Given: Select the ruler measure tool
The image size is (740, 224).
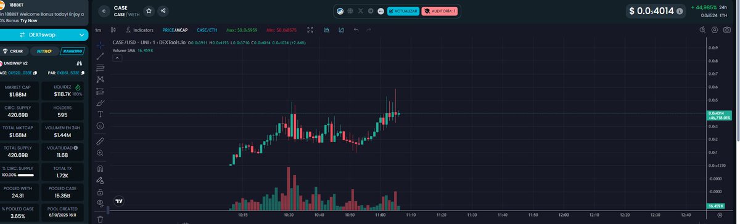Looking at the screenshot, I should pos(100,141).
